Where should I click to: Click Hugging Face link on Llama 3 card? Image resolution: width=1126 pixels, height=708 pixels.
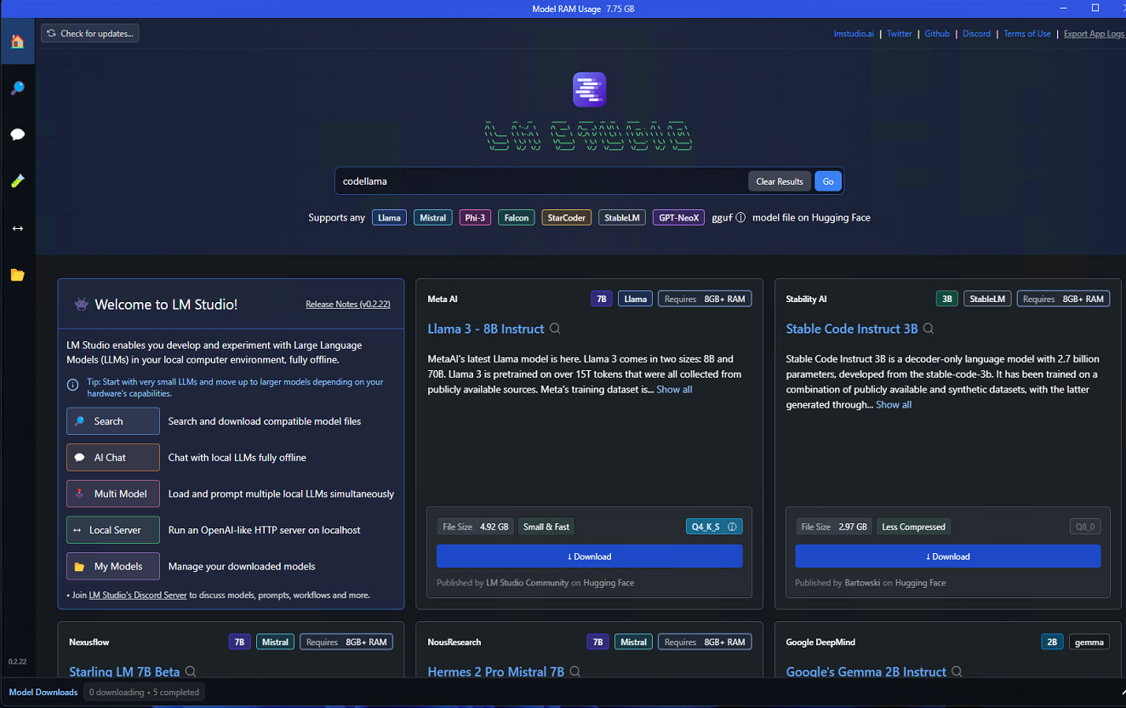[x=609, y=583]
